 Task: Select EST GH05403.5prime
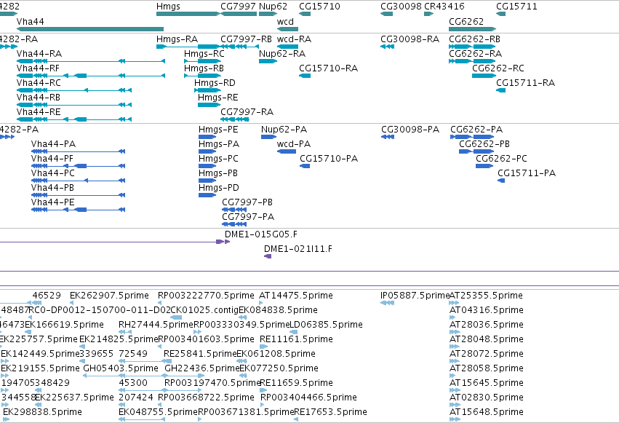coord(121,368)
